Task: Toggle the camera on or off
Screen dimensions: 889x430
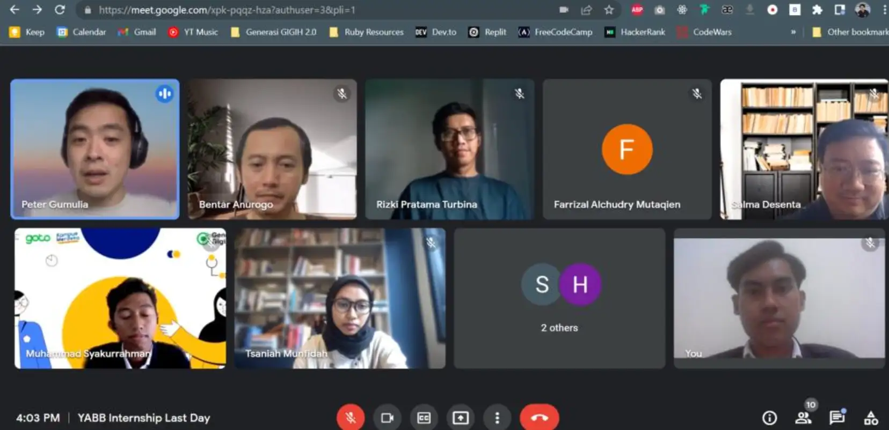Action: tap(387, 418)
